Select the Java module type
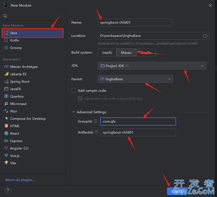Screen dimensions: 217x197 click(x=33, y=33)
